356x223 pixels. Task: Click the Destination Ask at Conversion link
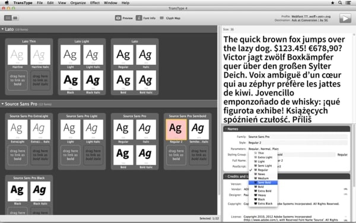click(310, 20)
